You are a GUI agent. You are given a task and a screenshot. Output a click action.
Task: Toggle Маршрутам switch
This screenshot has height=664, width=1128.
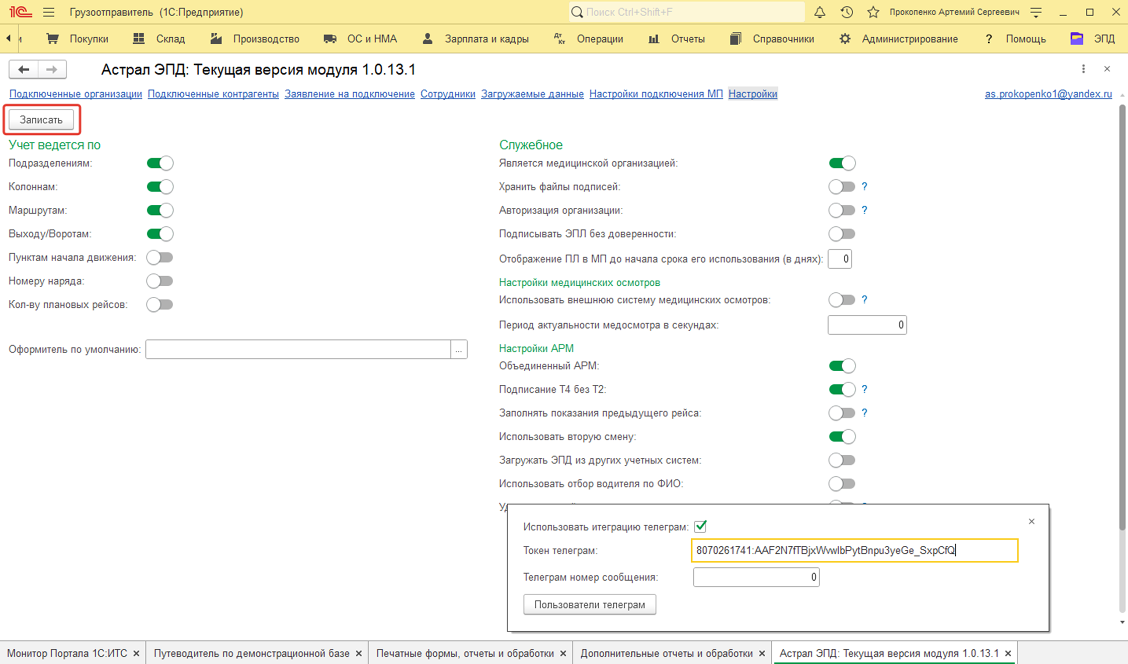point(160,210)
